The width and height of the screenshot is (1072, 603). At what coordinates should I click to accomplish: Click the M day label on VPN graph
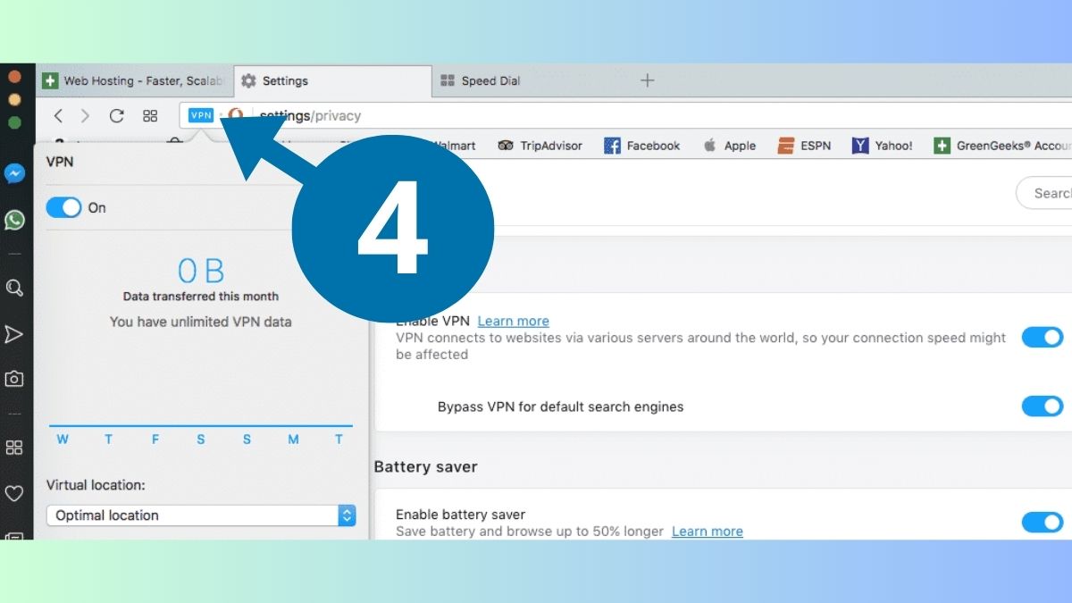pyautogui.click(x=293, y=439)
